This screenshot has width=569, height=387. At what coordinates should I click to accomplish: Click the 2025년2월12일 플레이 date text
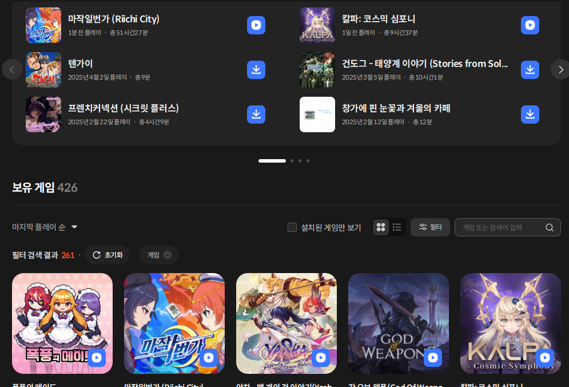click(373, 122)
